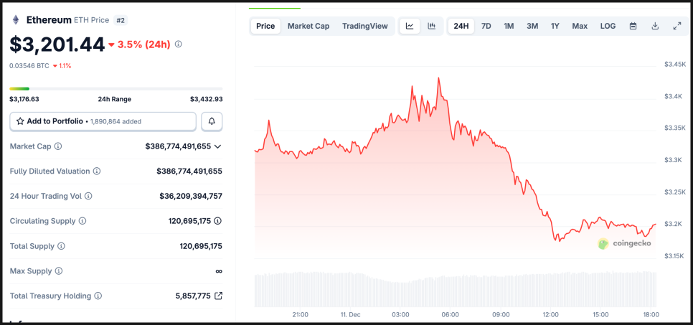Download chart data icon
This screenshot has height=325, width=693.
pyautogui.click(x=655, y=26)
